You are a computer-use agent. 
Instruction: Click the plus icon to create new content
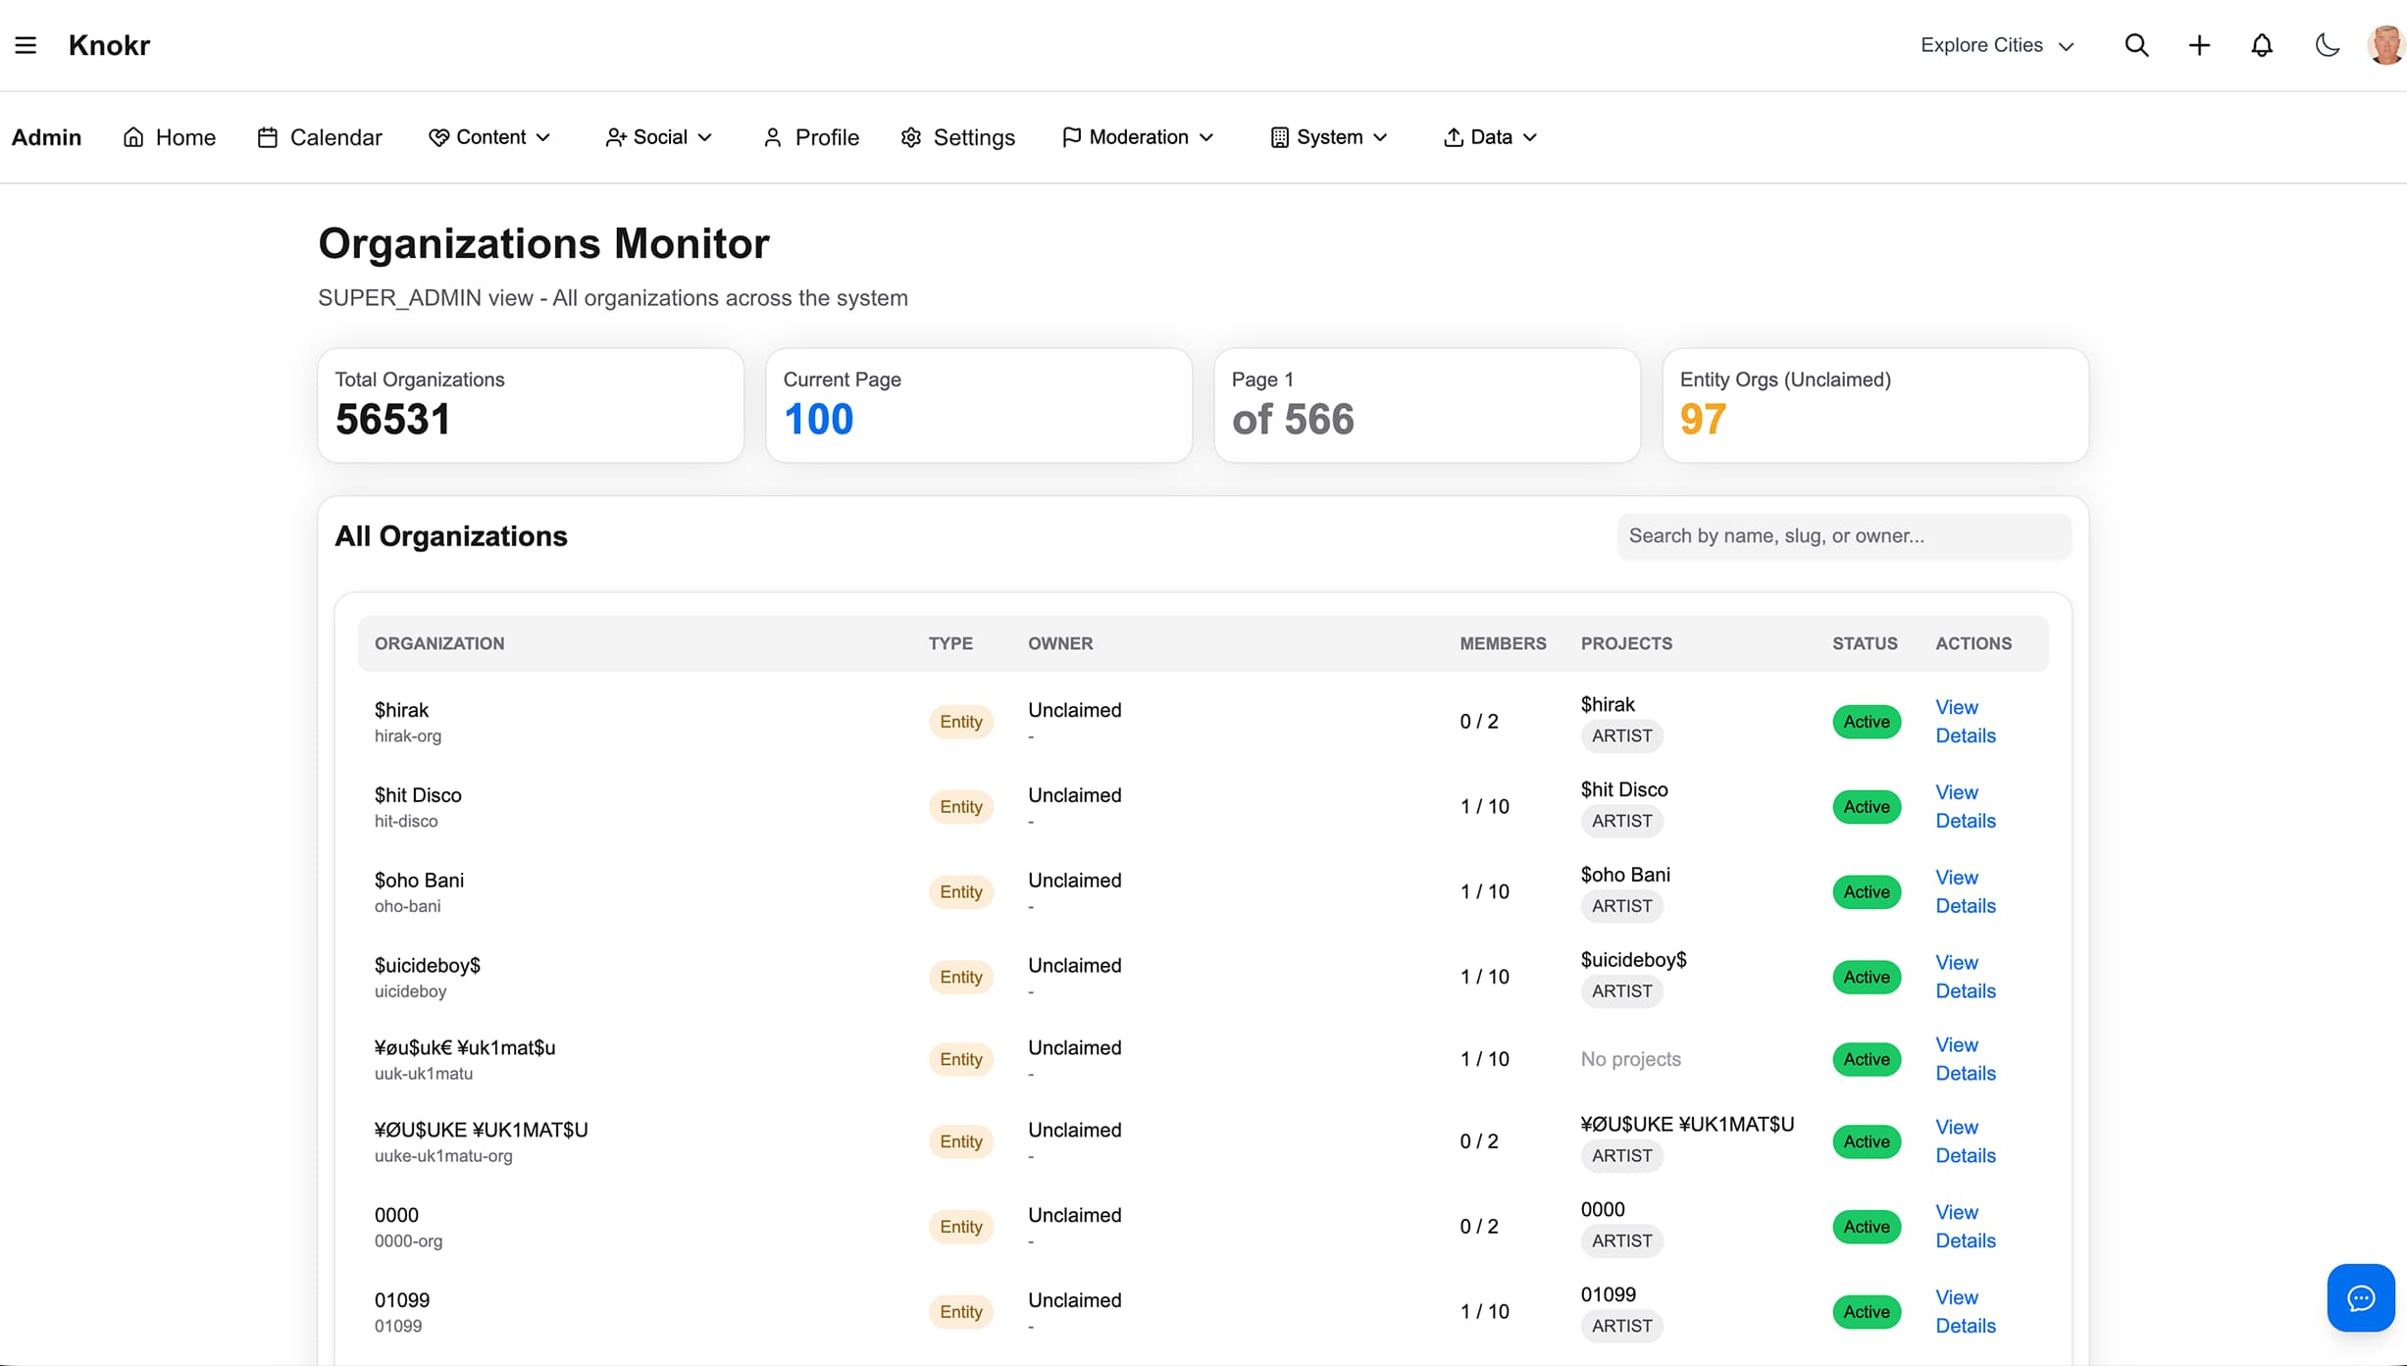click(2199, 44)
